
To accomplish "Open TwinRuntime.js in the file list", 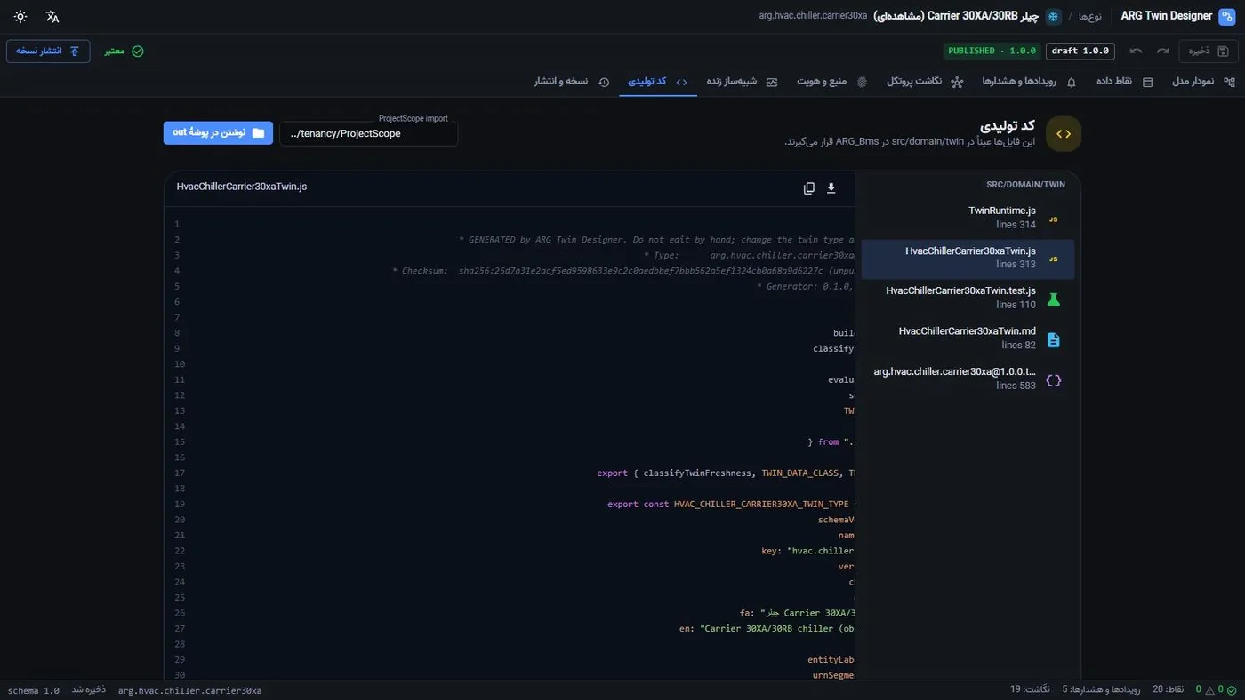I will point(968,218).
